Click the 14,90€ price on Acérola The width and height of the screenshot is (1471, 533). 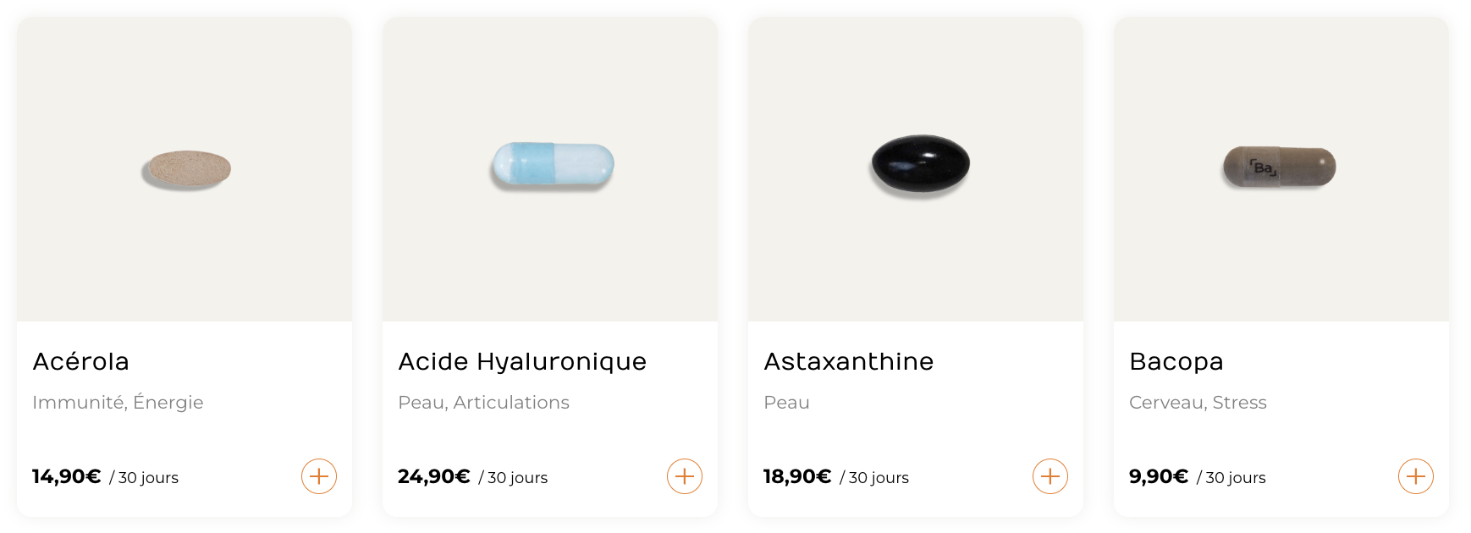pyautogui.click(x=67, y=476)
